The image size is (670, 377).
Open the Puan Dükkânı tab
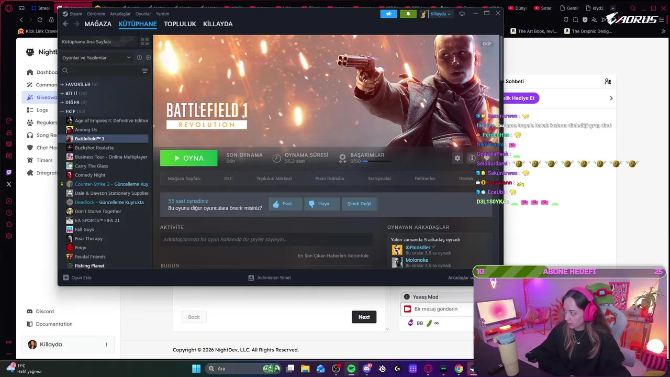point(330,179)
